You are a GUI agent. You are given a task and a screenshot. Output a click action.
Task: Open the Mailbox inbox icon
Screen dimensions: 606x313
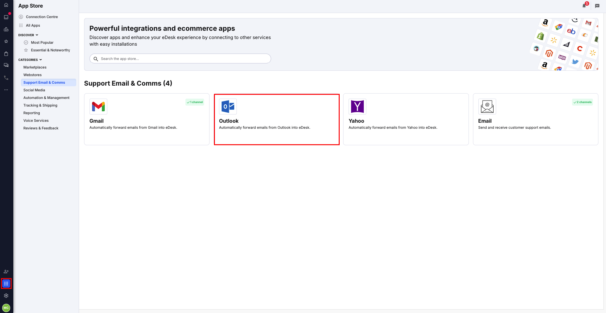pyautogui.click(x=6, y=17)
